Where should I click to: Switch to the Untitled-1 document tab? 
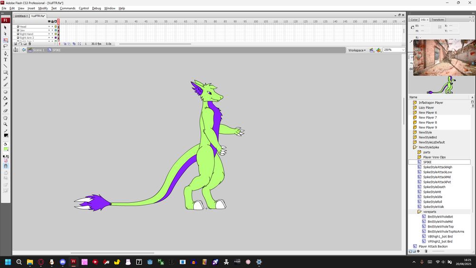click(x=21, y=16)
